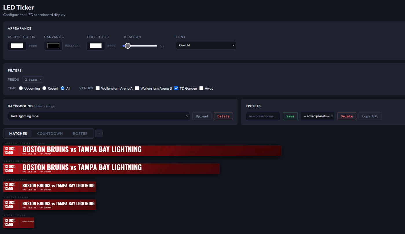Screen dimensions: 405x234
Task: Save the new preset
Action: click(290, 116)
